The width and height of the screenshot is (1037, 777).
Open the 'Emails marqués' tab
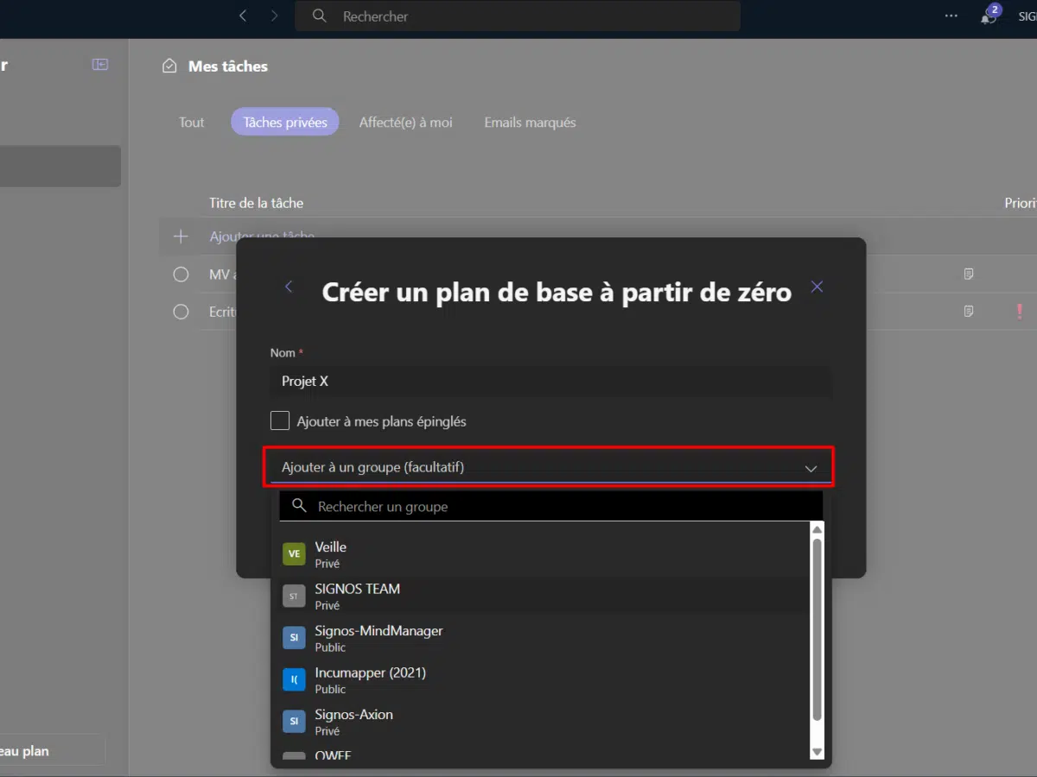[x=530, y=123]
